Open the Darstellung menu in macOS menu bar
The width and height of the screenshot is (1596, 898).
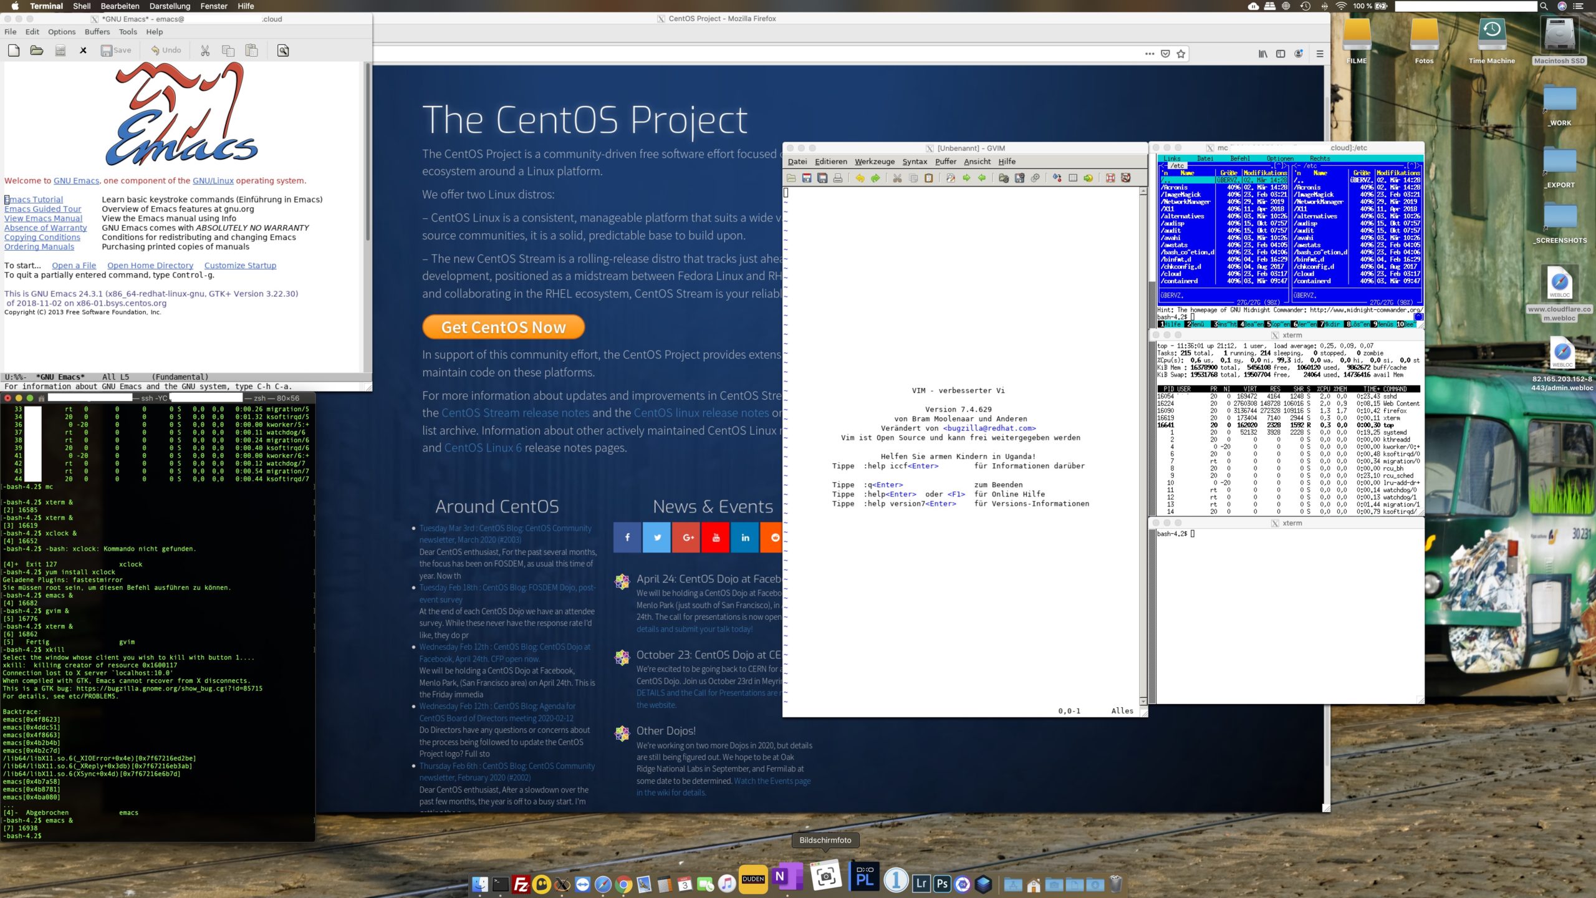coord(170,6)
